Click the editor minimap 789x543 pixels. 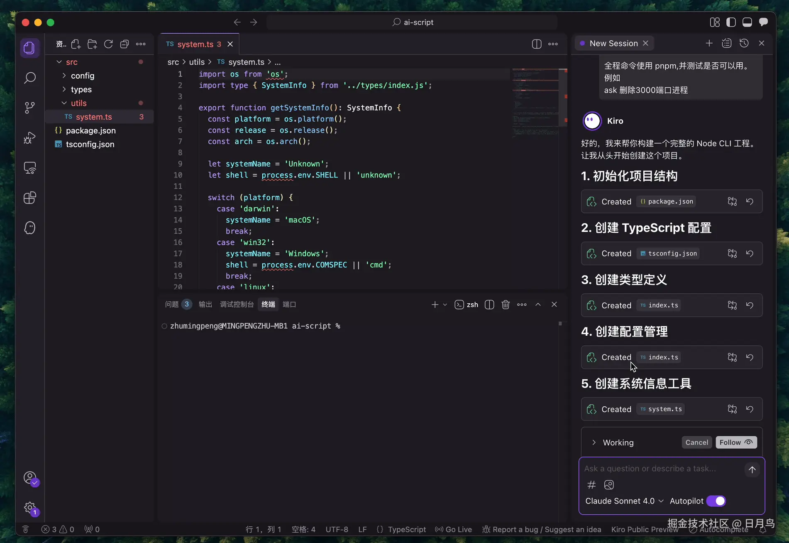click(535, 104)
